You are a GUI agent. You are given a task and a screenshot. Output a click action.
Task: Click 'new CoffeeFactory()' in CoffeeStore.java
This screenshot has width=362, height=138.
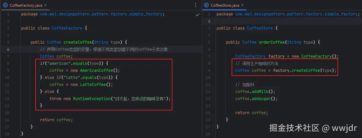click(314, 56)
